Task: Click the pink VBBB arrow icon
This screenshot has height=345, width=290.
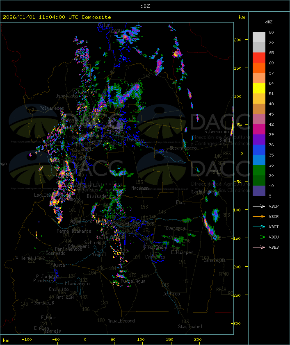Action: (259, 247)
